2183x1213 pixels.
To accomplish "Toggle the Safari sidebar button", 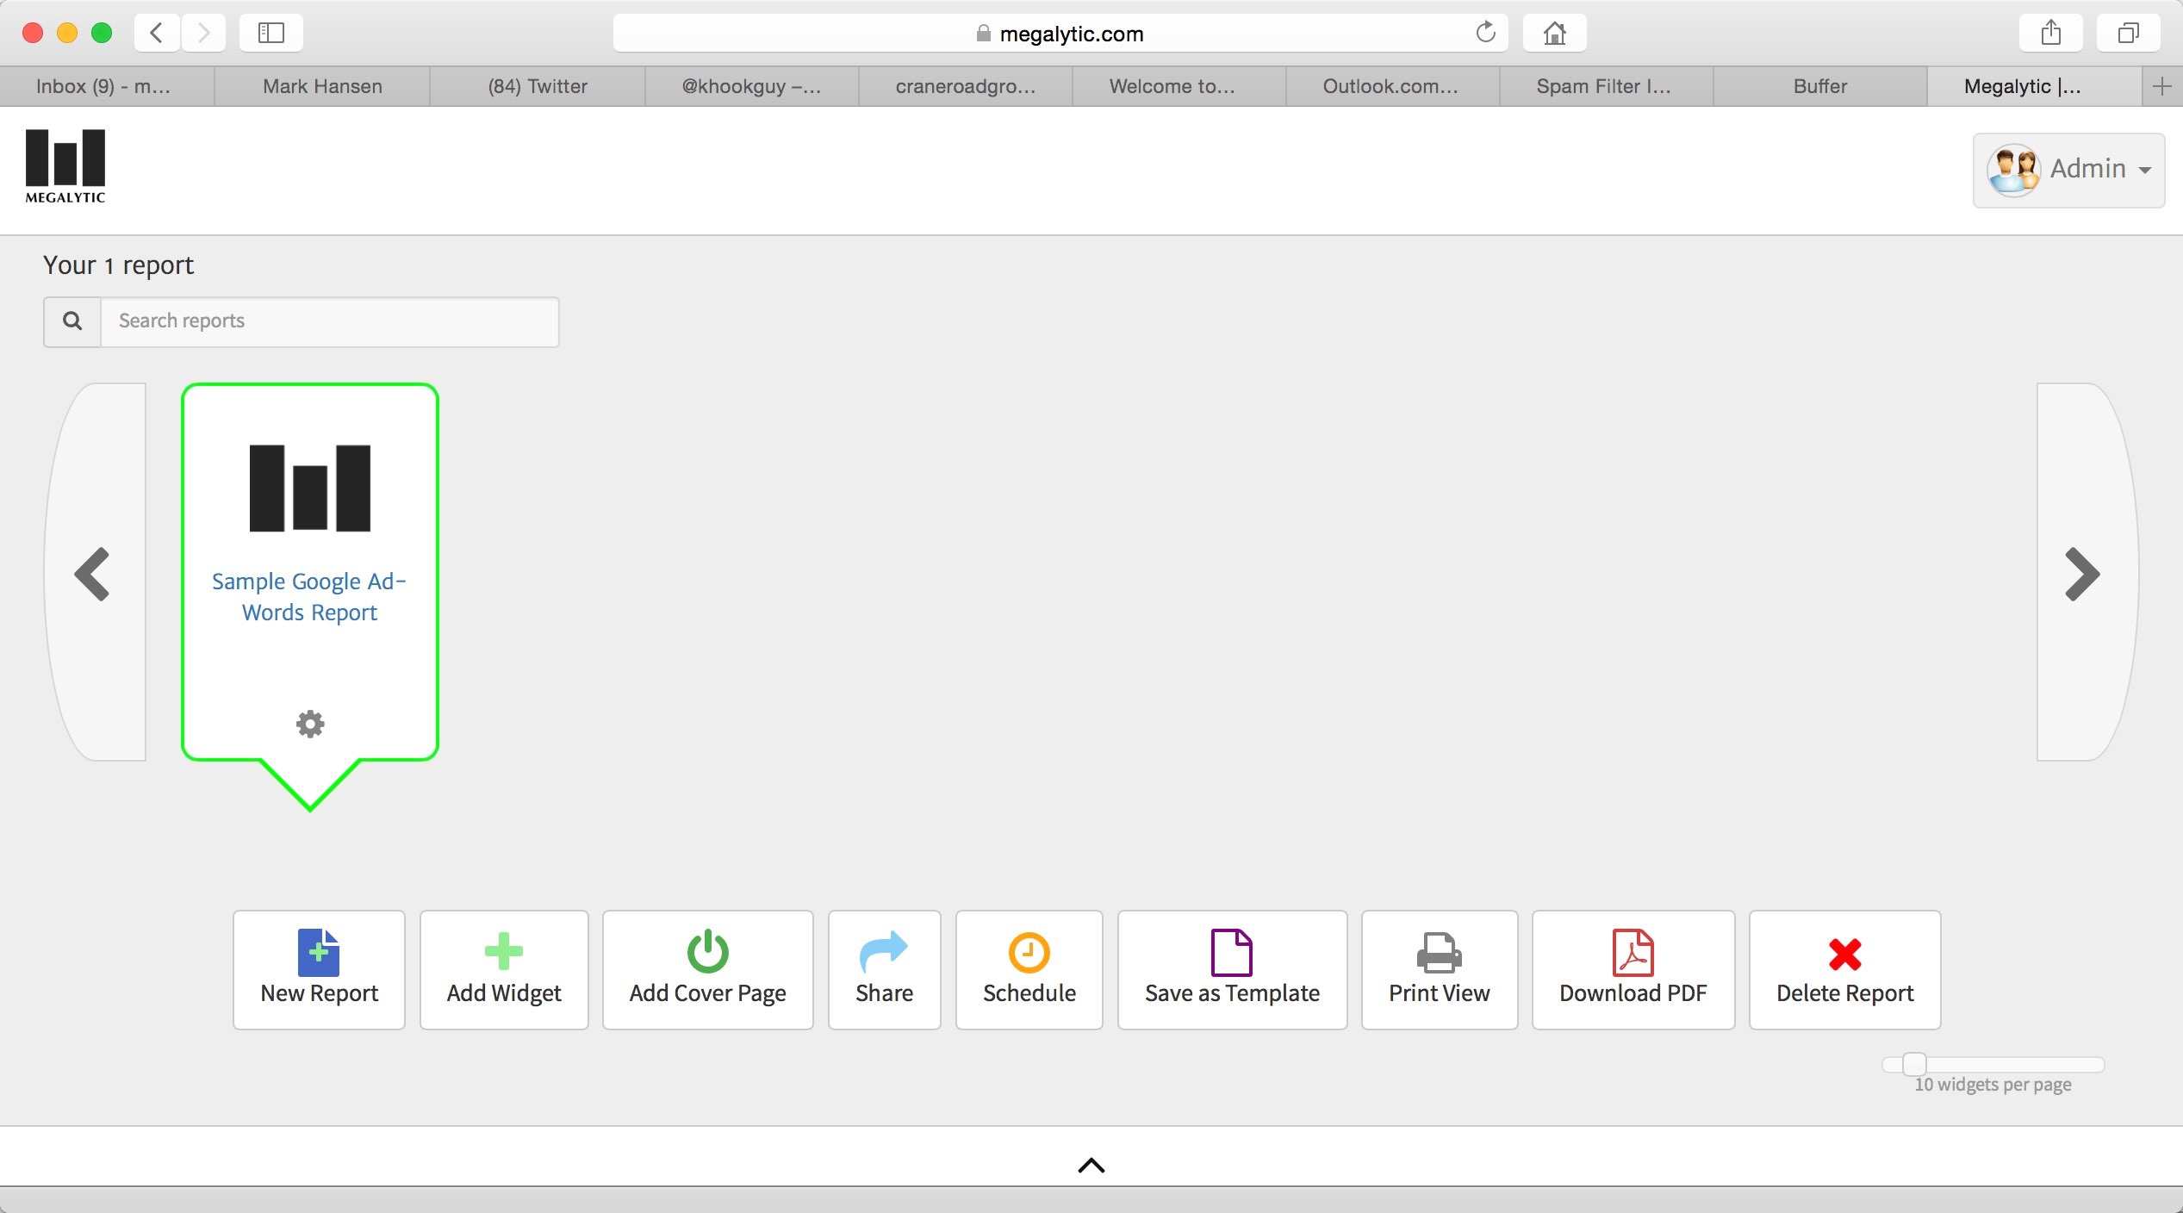I will (x=271, y=34).
